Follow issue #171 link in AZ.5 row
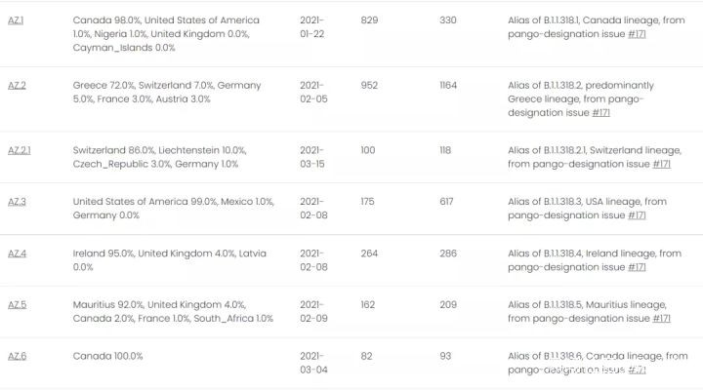703x390 pixels. [x=661, y=319]
